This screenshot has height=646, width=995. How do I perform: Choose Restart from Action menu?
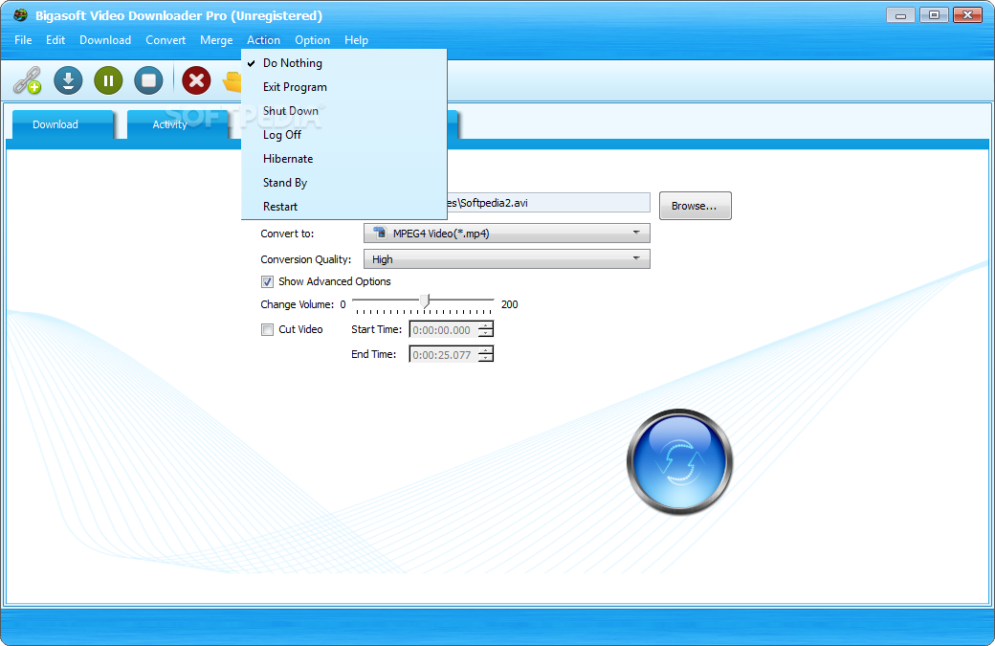[x=343, y=206]
